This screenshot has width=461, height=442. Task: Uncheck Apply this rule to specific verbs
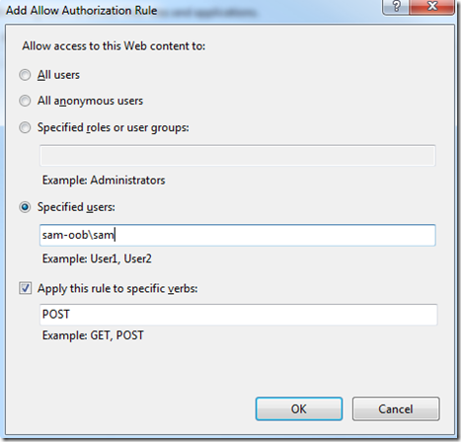click(x=25, y=288)
